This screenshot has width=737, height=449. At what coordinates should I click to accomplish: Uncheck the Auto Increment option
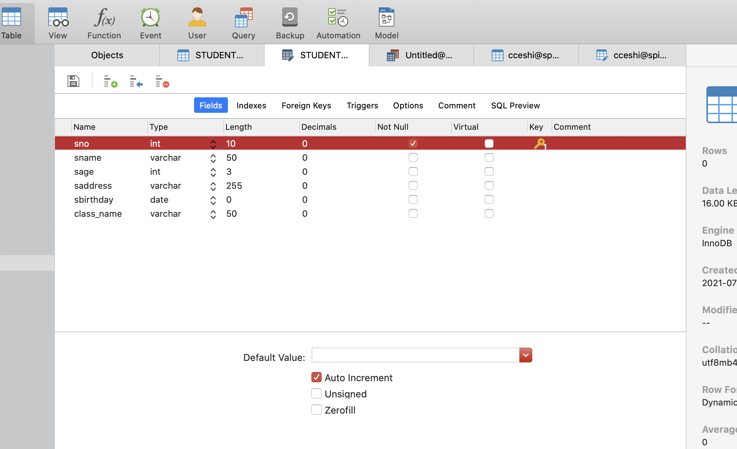pyautogui.click(x=316, y=377)
